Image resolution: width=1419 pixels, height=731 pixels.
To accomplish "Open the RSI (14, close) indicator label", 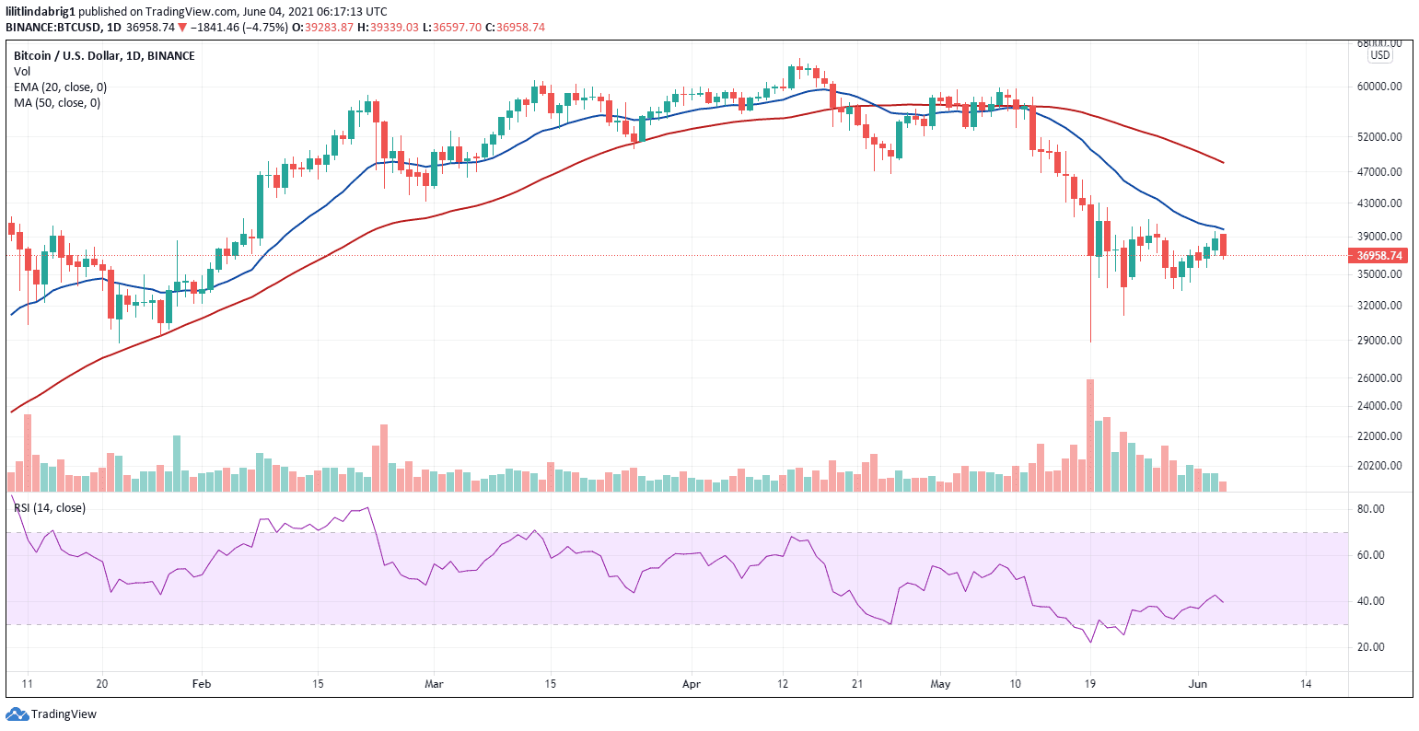I will pyautogui.click(x=49, y=507).
